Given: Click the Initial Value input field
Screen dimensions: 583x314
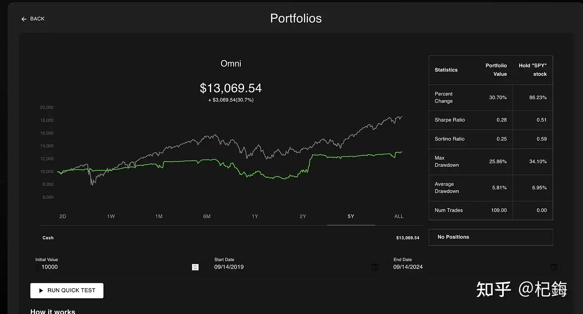Looking at the screenshot, I should 112,267.
